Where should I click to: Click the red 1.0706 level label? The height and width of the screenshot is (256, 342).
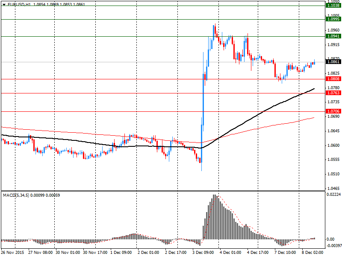333,111
